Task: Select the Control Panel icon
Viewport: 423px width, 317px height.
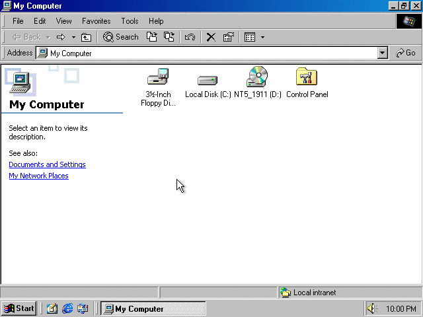Action: tap(307, 83)
